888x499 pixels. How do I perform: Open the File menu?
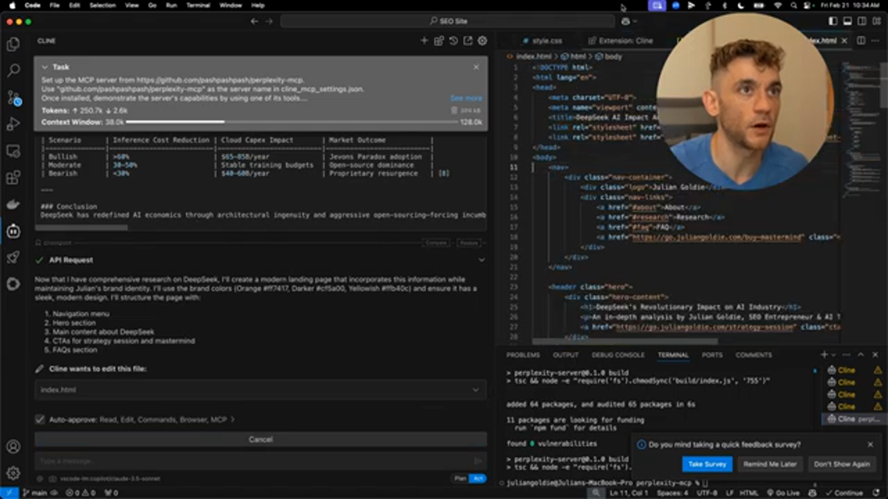(54, 5)
